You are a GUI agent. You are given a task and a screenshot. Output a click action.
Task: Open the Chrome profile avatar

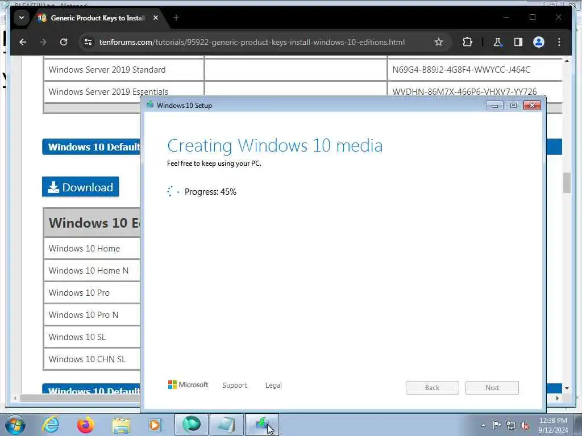(x=539, y=42)
